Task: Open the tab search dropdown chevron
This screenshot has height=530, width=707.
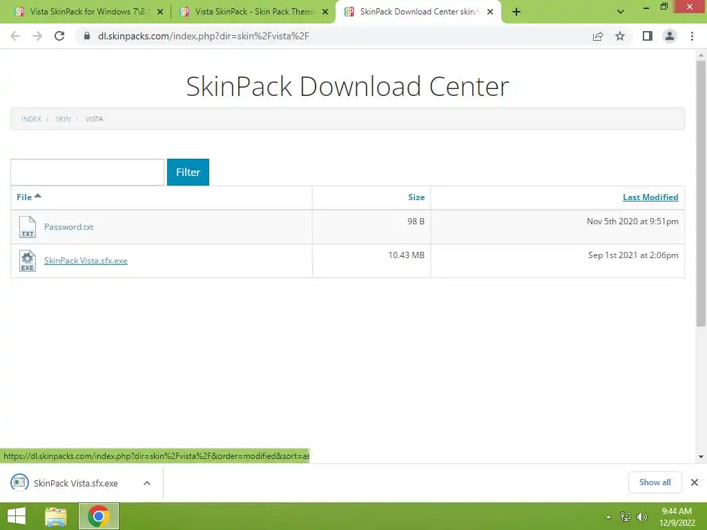Action: coord(621,12)
